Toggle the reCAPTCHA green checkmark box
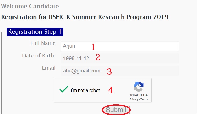Viewport: 197px width, 115px height. point(64,90)
